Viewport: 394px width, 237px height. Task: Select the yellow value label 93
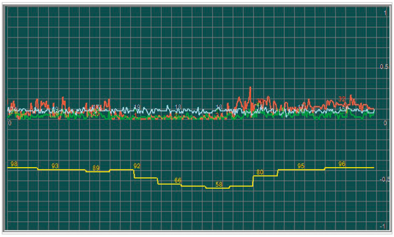tap(55, 166)
